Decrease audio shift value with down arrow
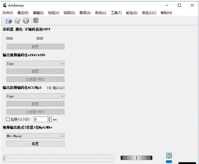Screen dimensions: 199x164 [49, 120]
